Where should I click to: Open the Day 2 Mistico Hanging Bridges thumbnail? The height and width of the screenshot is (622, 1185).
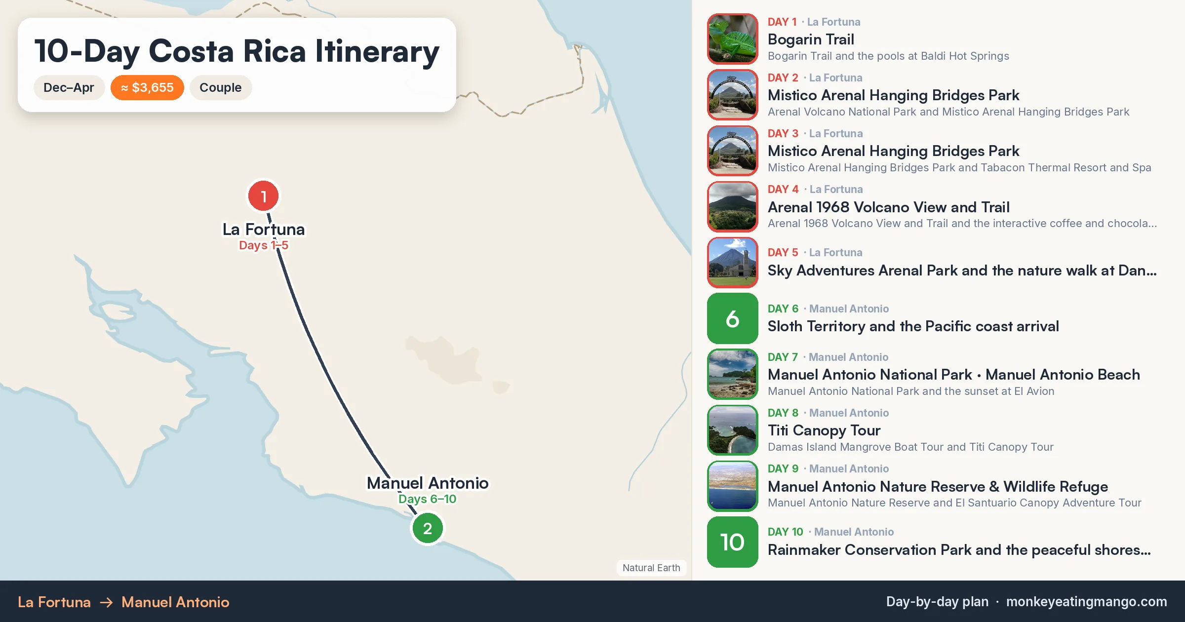pyautogui.click(x=732, y=95)
